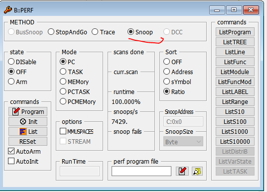This screenshot has width=267, height=192.
Task: Click the ListFuncMod command
Action: (x=235, y=82)
